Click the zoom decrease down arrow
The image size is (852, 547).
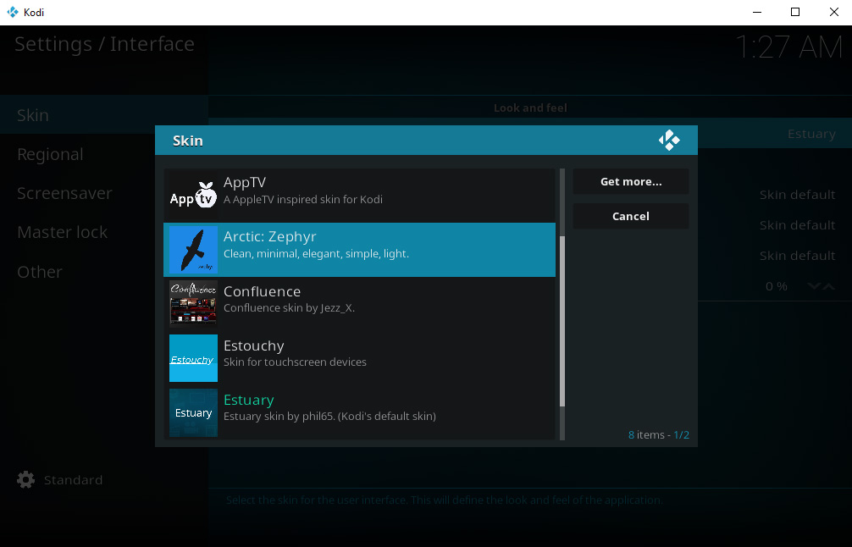click(813, 286)
